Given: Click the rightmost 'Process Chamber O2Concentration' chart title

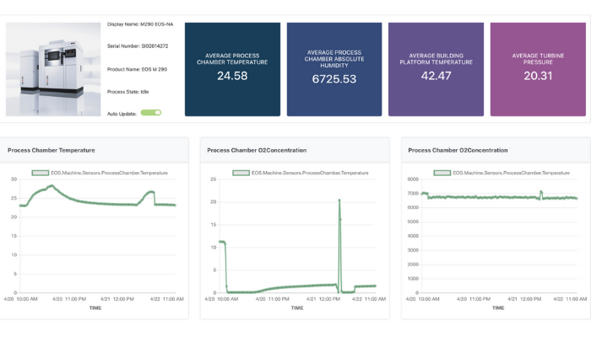Looking at the screenshot, I should (x=458, y=150).
